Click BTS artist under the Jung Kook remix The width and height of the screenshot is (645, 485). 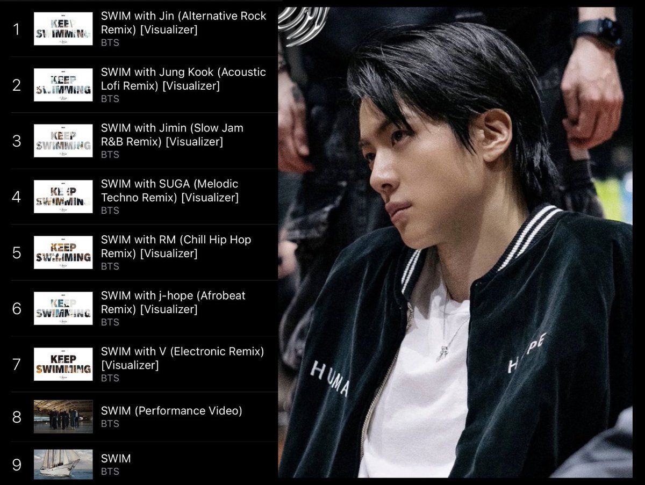(110, 99)
